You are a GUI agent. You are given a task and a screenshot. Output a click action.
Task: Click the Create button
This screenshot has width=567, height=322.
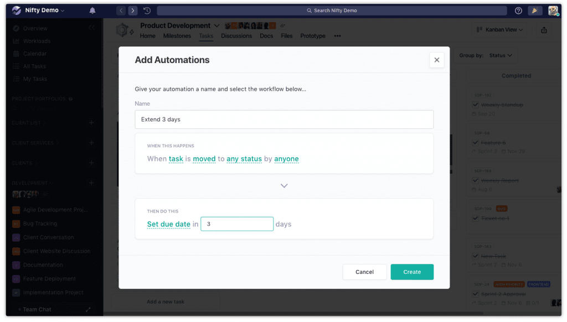coord(412,272)
